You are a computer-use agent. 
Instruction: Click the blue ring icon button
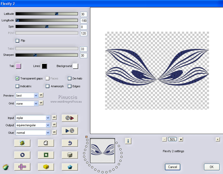[x=22, y=155]
